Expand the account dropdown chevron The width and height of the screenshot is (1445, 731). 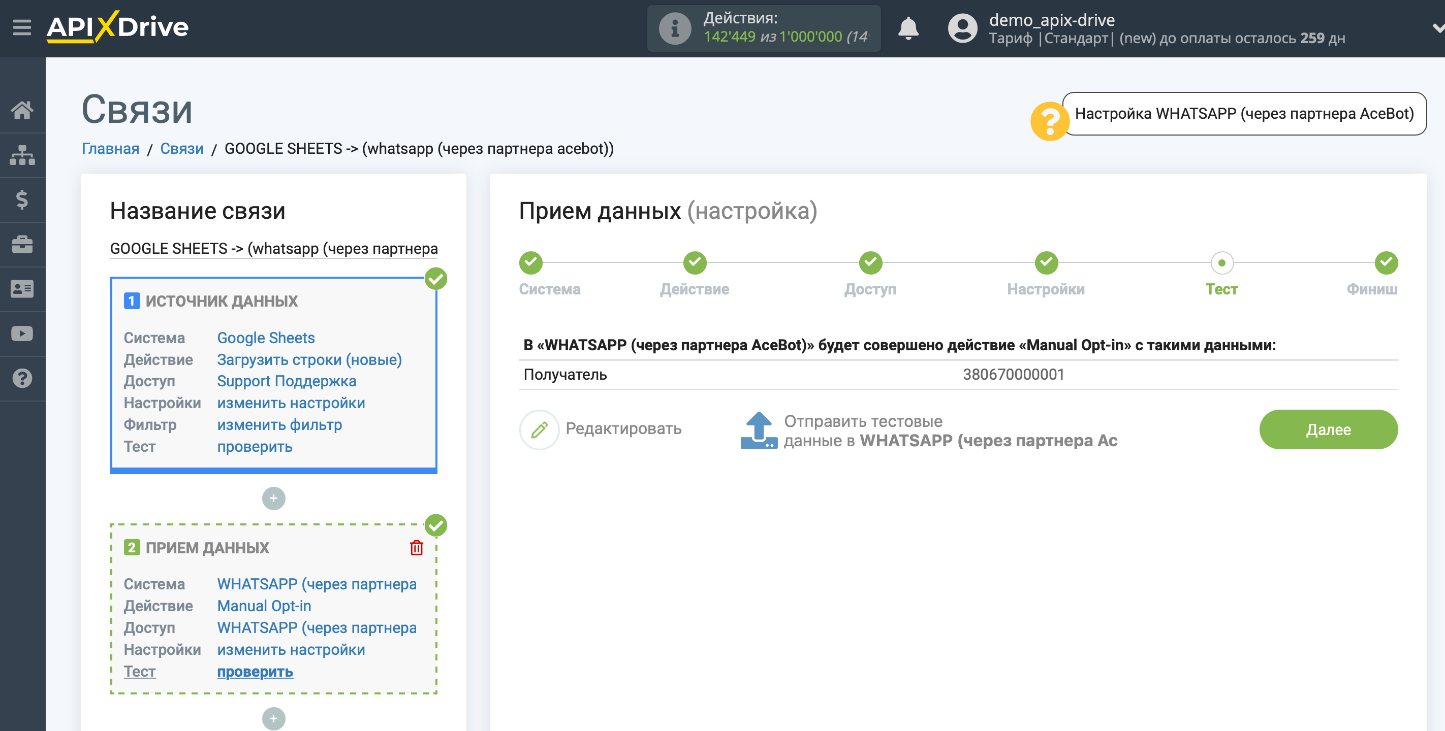pos(1438,27)
